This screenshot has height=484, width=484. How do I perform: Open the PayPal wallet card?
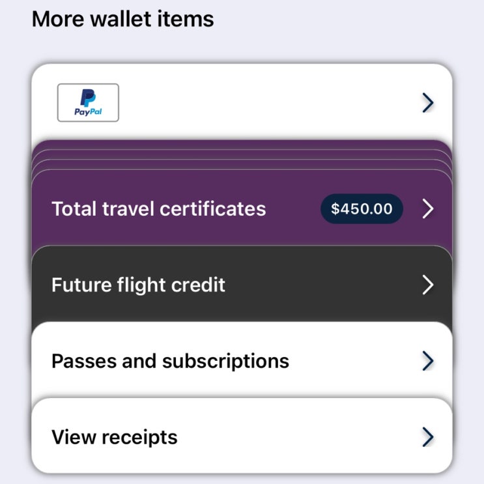241,102
